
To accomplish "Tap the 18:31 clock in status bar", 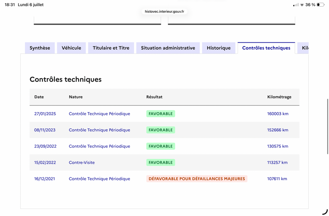I will [x=9, y=5].
